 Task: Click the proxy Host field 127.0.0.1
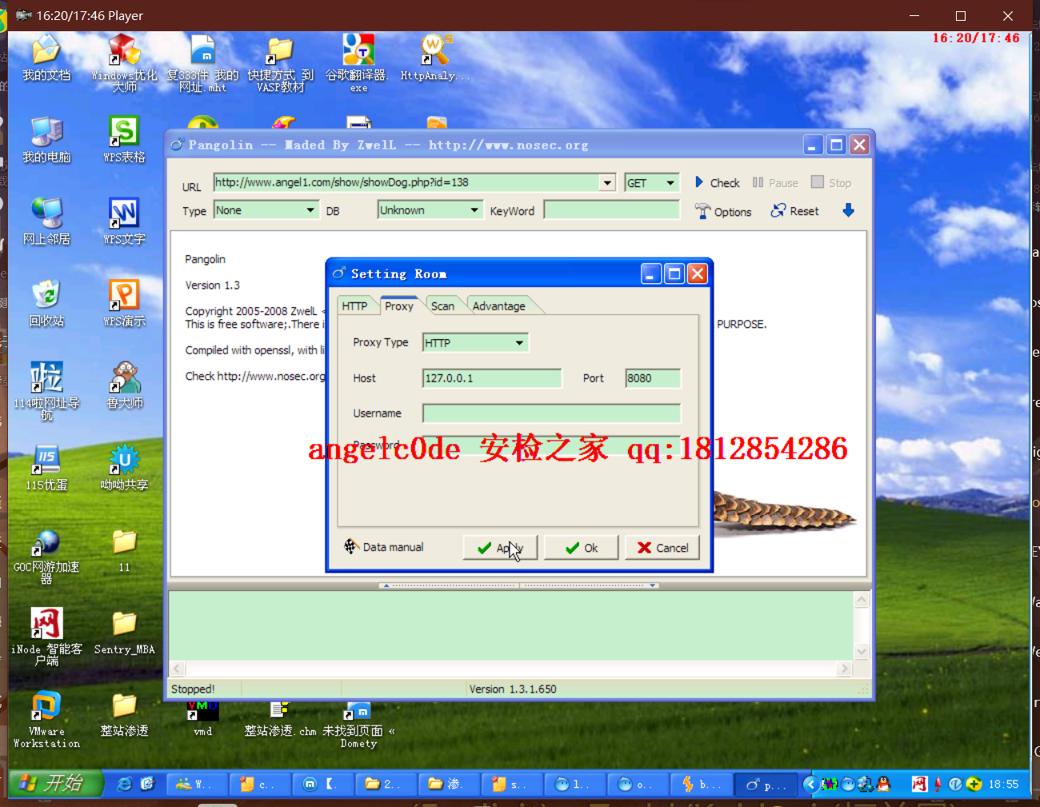492,378
